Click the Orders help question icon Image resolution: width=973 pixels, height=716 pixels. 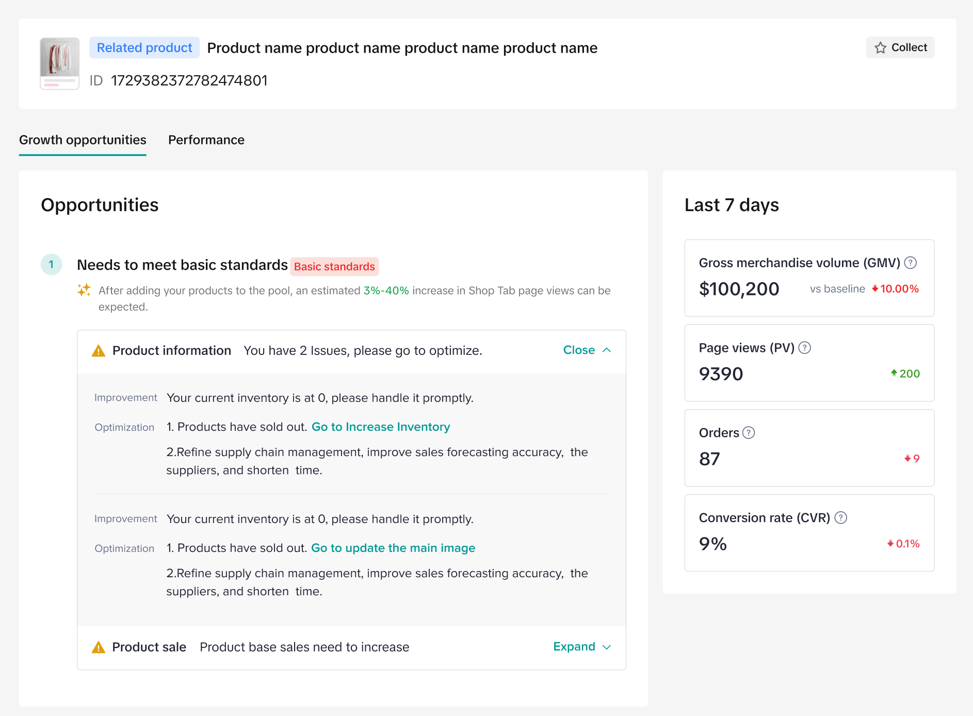(x=749, y=433)
